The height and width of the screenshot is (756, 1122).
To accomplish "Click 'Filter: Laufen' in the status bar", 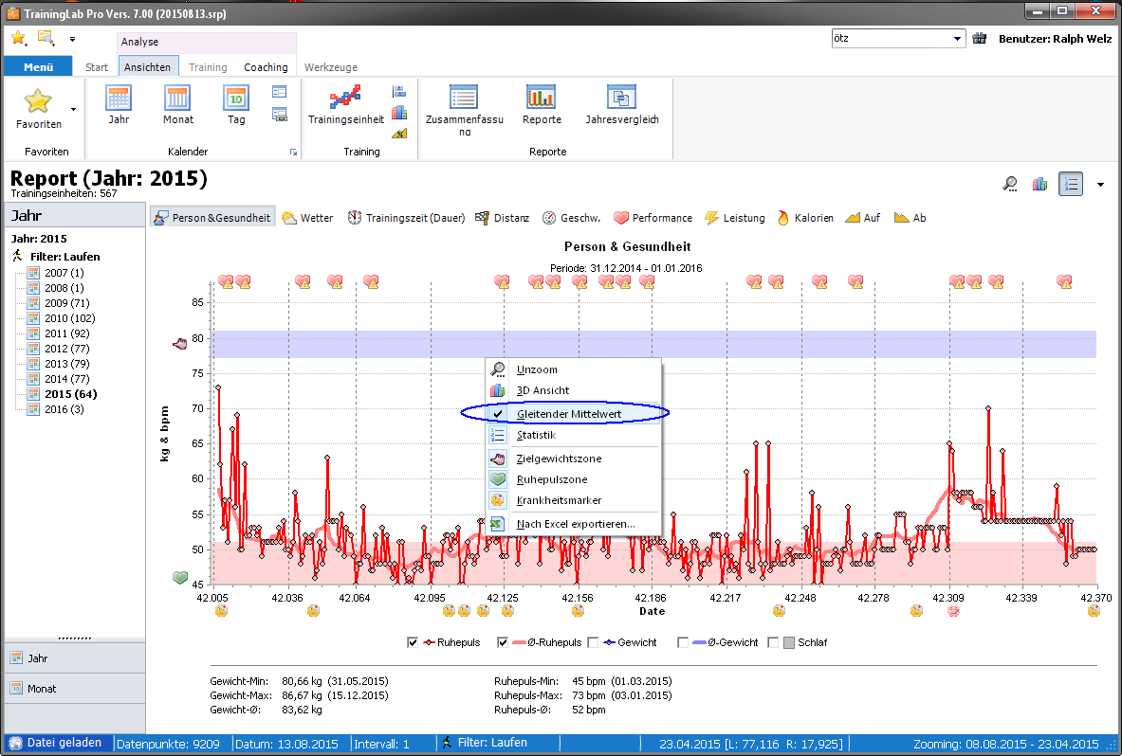I will tap(492, 743).
